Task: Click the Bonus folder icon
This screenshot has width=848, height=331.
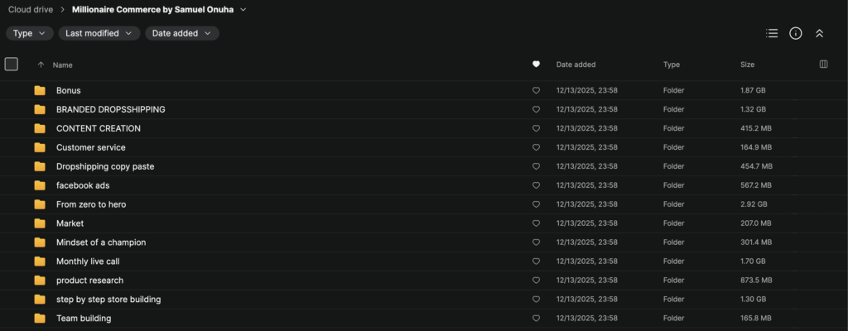Action: click(x=40, y=90)
